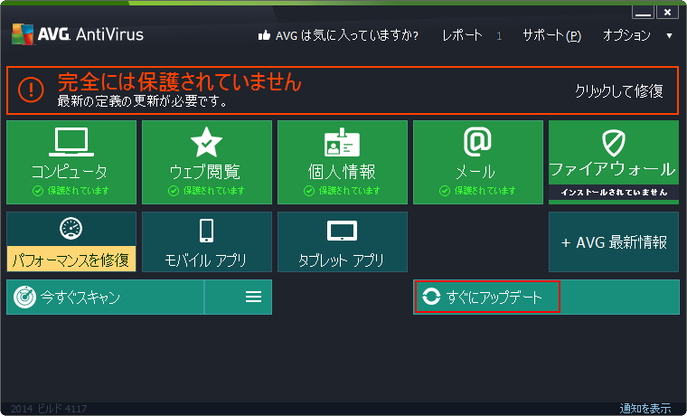Click インストールされていません firewall status
Viewport: 687px width, 416px height.
coord(614,192)
